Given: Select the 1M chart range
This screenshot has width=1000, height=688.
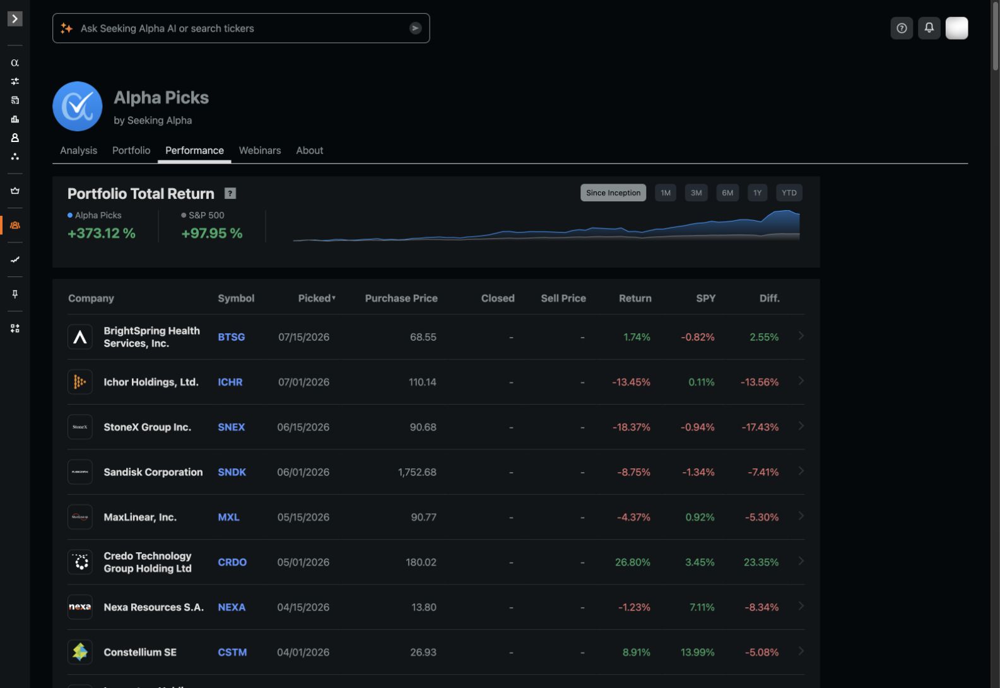Looking at the screenshot, I should tap(666, 193).
